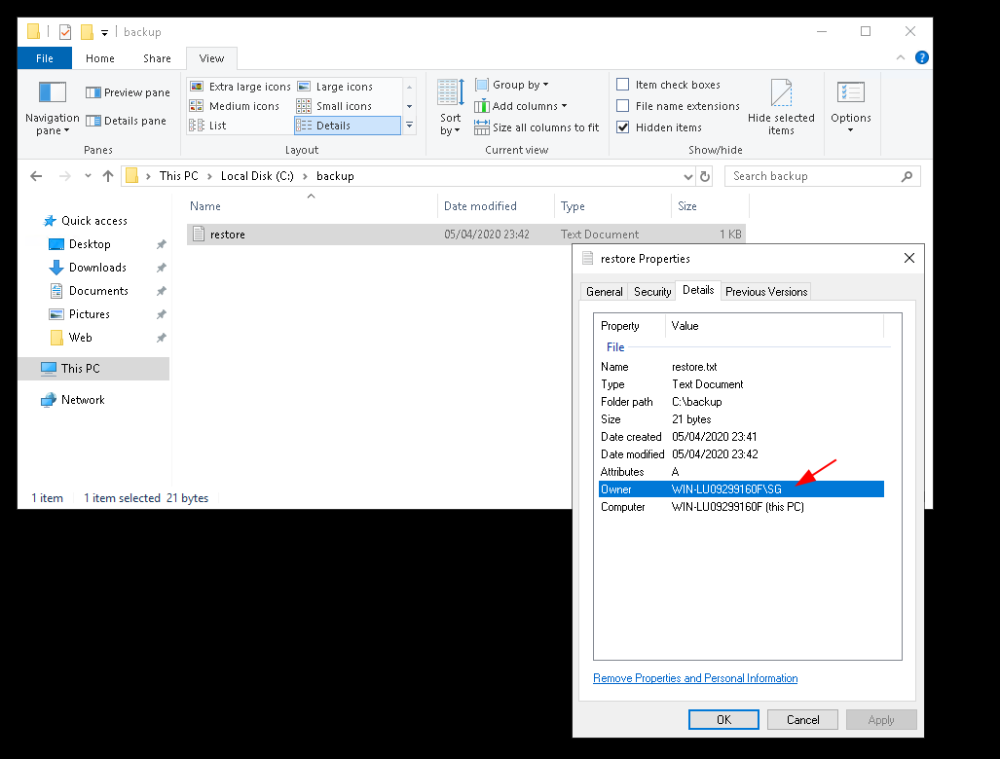Open folder Options

pyautogui.click(x=850, y=107)
